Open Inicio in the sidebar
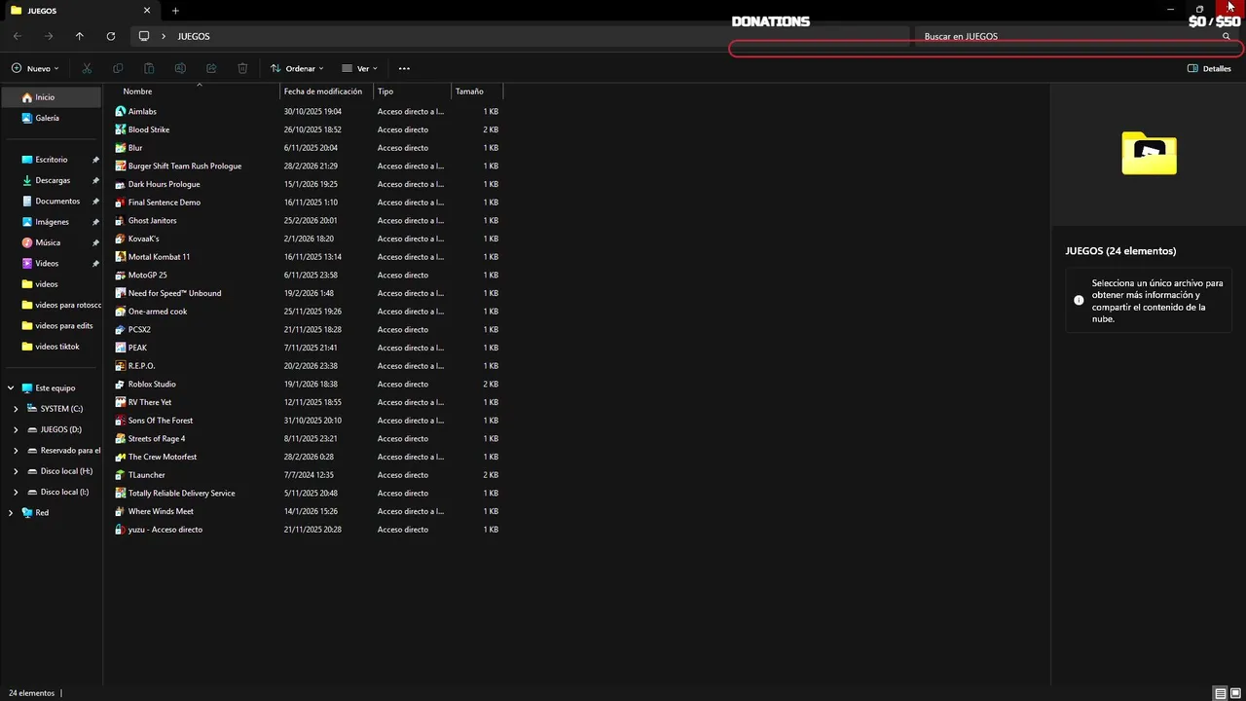The height and width of the screenshot is (701, 1246). [51, 97]
